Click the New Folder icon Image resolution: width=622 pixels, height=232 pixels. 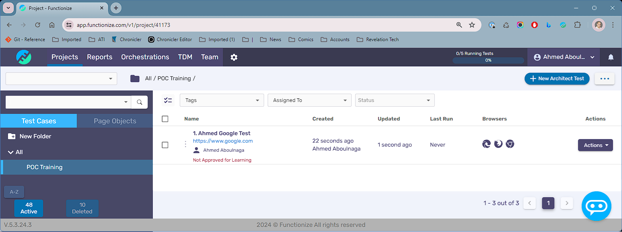[12, 136]
